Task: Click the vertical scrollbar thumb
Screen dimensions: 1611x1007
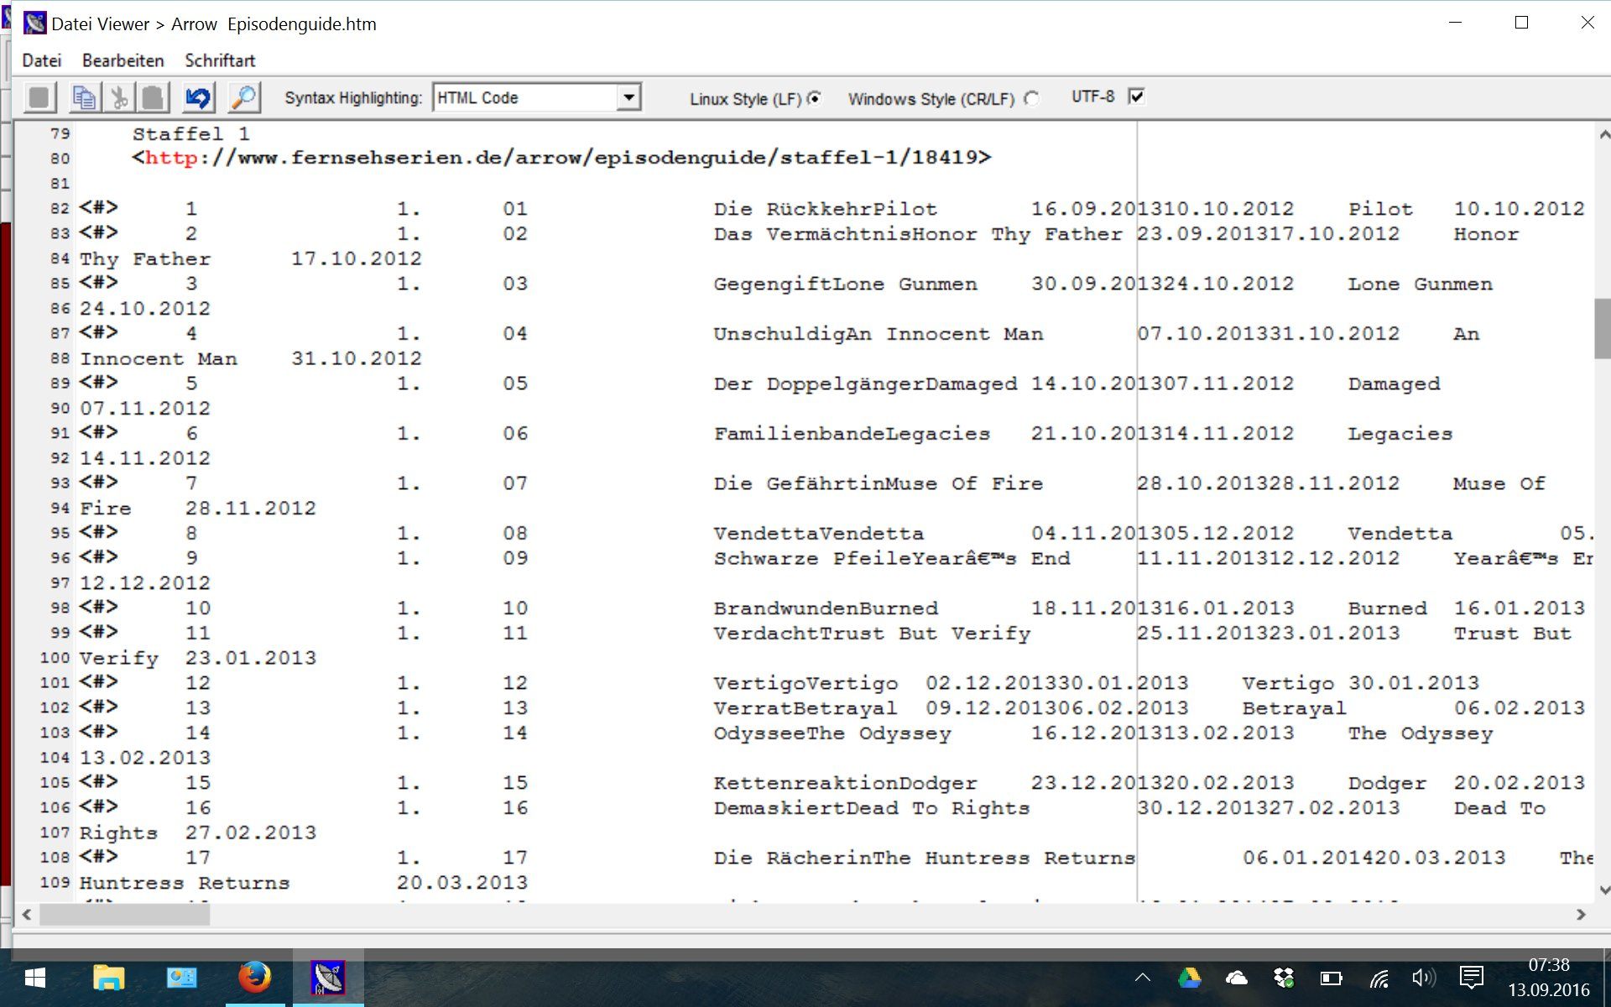Action: tap(1603, 329)
